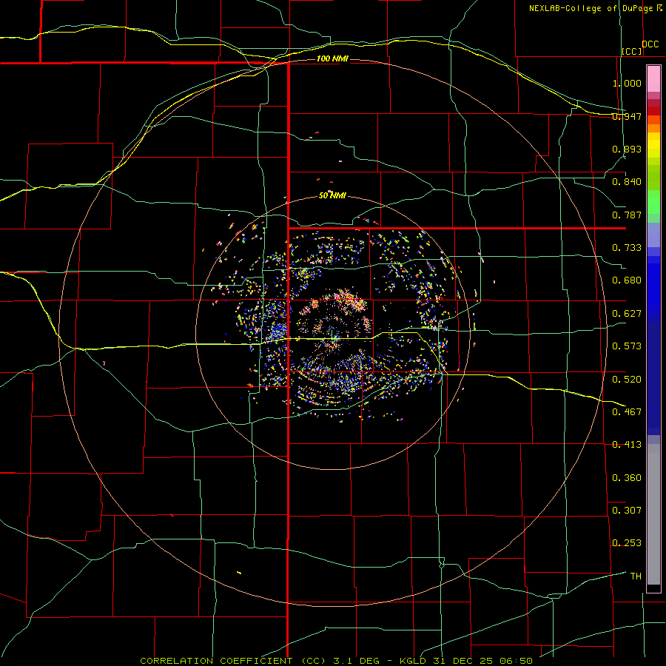Select the 1.000 scale value
666x666 pixels.
(x=627, y=83)
